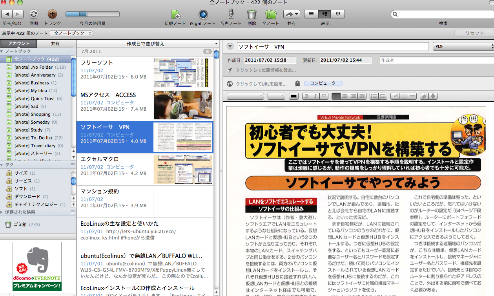Create a new note with 新規ノート
This screenshot has width=494, height=296.
click(x=175, y=15)
